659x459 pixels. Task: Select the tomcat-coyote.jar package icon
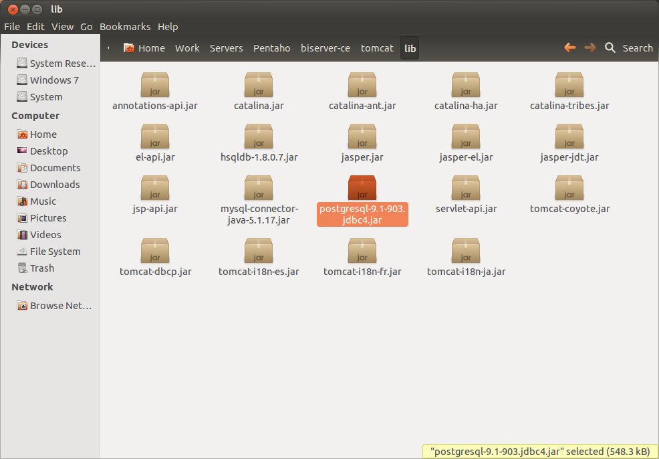[569, 187]
